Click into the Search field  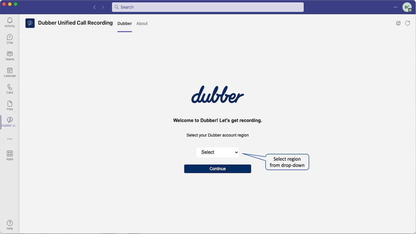click(208, 7)
